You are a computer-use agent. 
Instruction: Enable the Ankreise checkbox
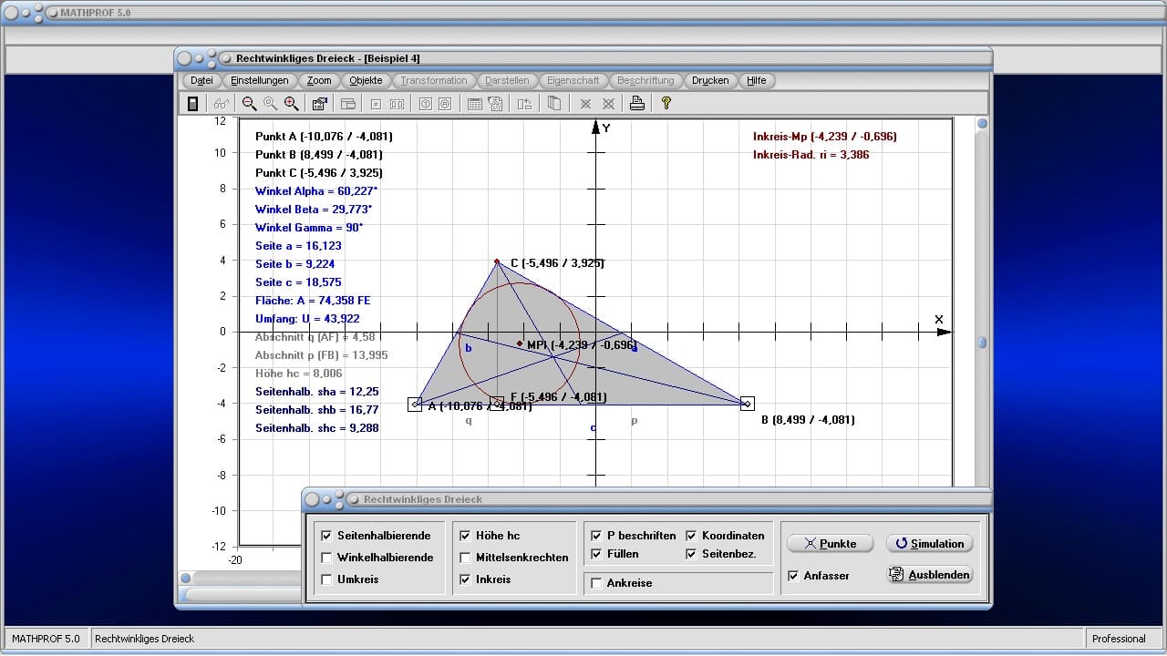[x=596, y=583]
